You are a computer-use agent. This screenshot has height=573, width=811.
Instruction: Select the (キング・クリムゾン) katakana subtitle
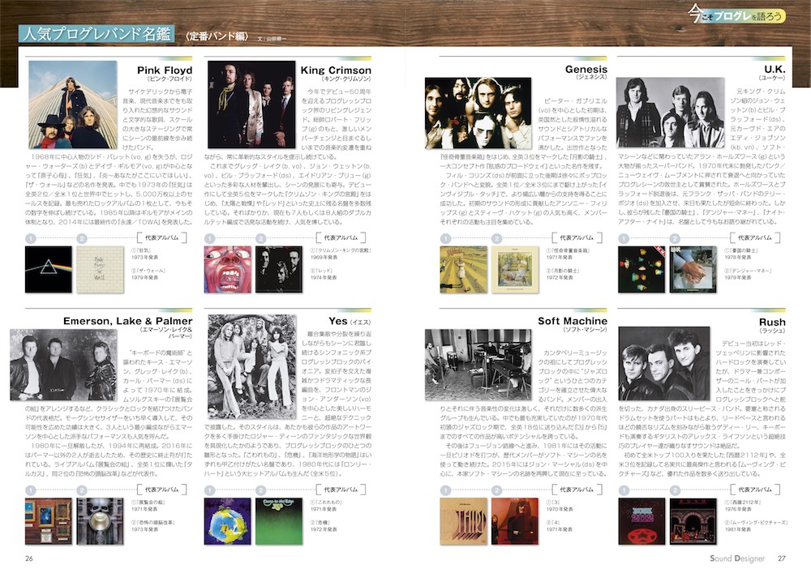tap(346, 79)
